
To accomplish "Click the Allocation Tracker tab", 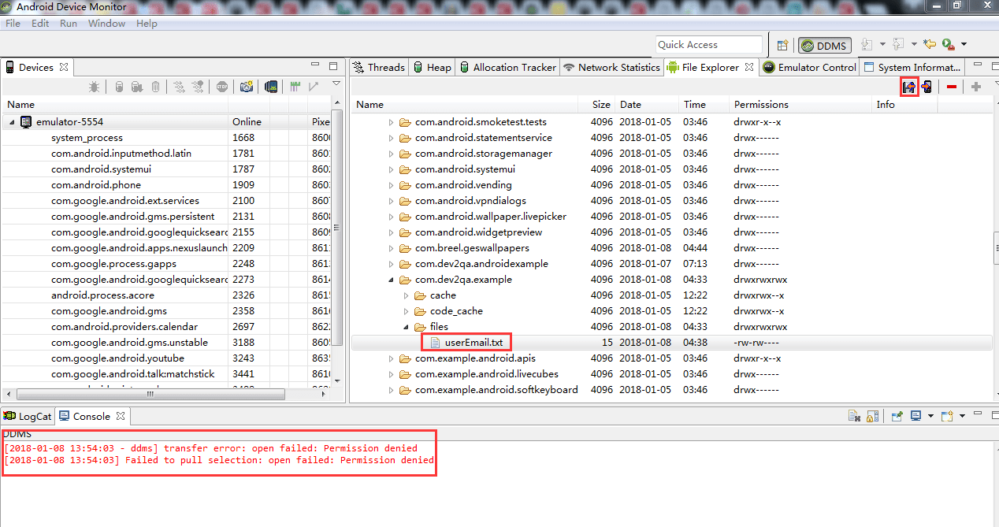I will click(x=512, y=67).
